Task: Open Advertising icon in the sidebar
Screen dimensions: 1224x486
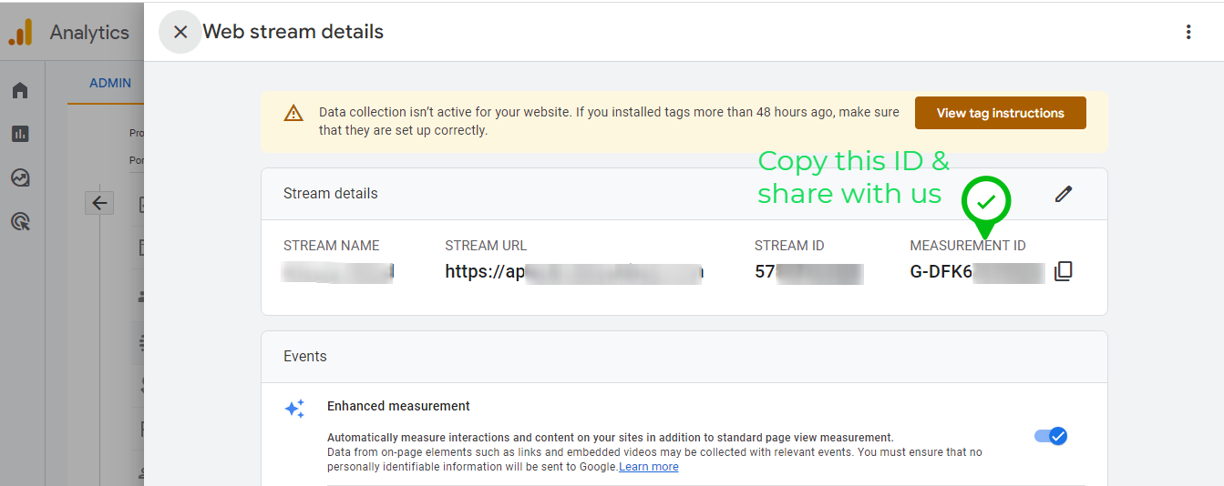Action: point(20,221)
